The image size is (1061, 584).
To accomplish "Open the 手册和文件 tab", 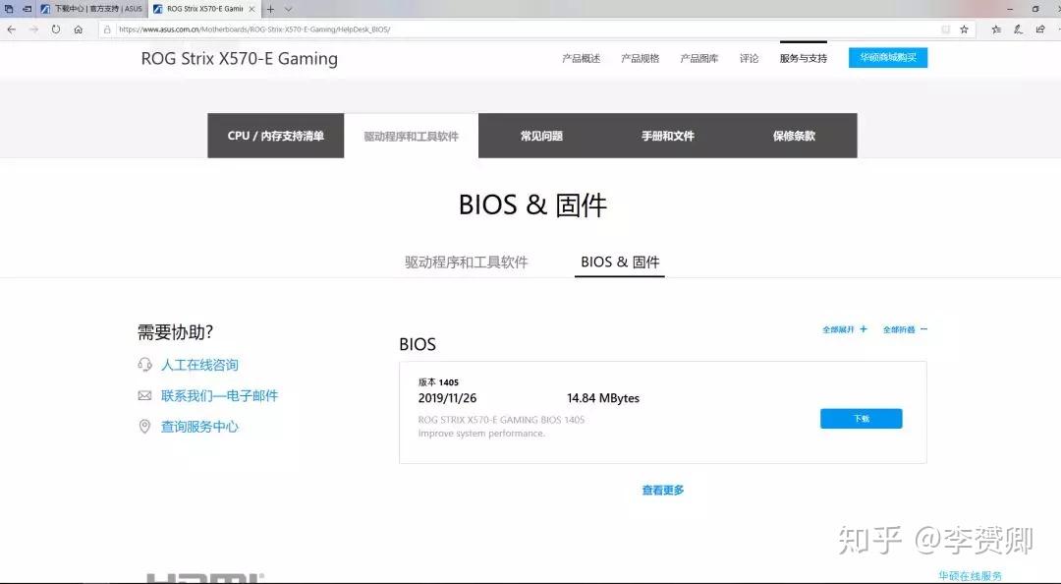I will pyautogui.click(x=668, y=136).
